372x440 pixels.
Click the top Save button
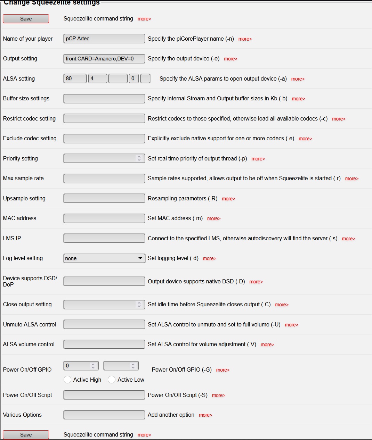tap(26, 19)
